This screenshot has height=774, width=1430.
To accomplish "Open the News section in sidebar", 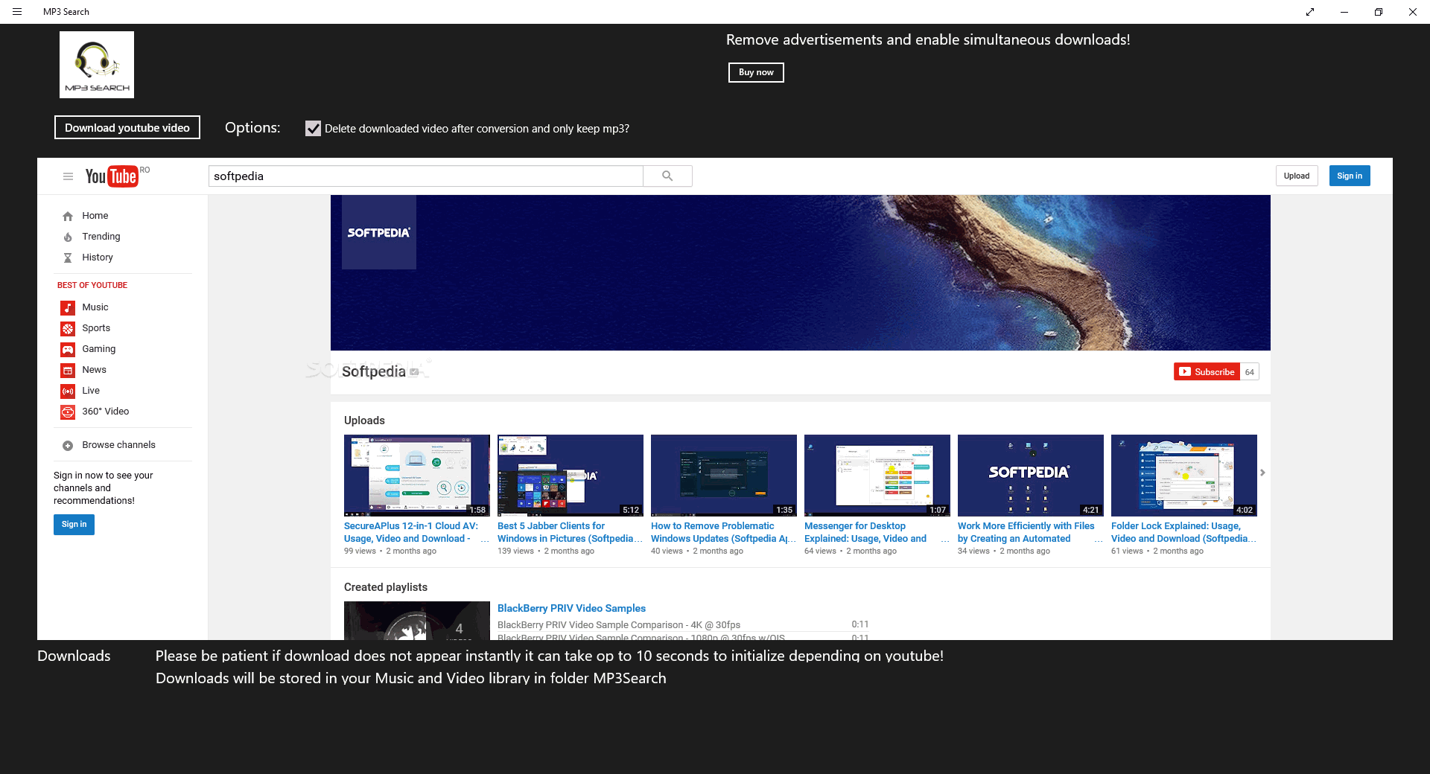I will tap(67, 370).
